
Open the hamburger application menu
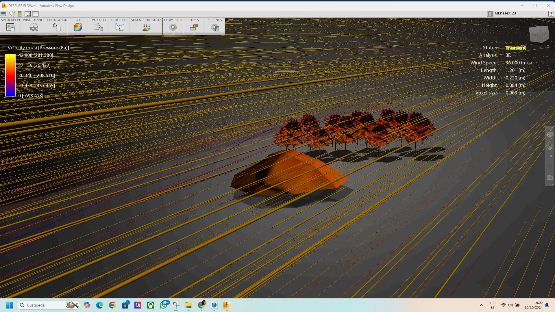tap(3, 14)
